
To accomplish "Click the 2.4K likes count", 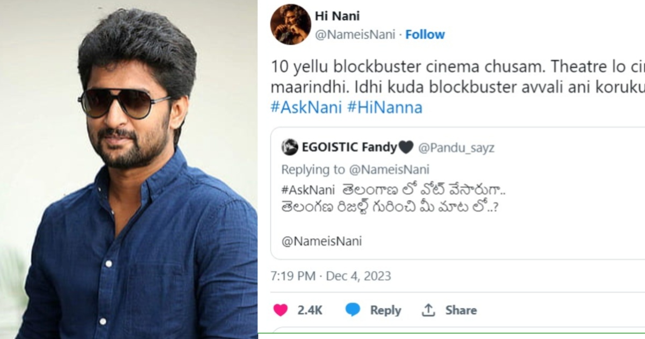I will pyautogui.click(x=310, y=310).
